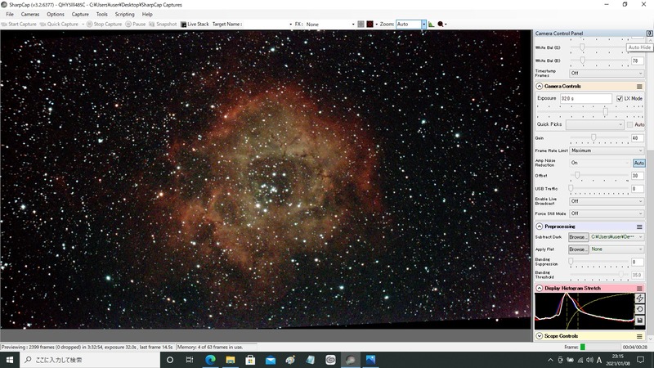Open the Scope Controls menu icon

[639, 336]
